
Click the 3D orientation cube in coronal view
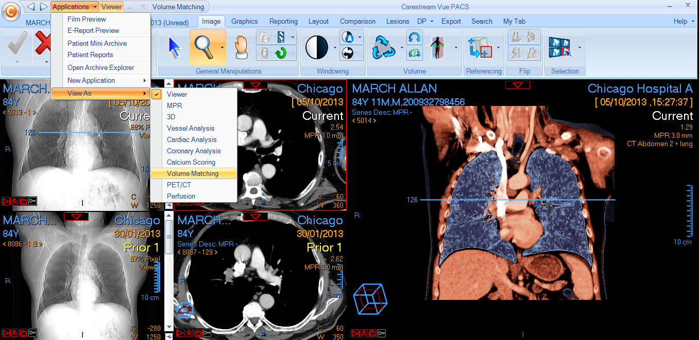click(369, 300)
